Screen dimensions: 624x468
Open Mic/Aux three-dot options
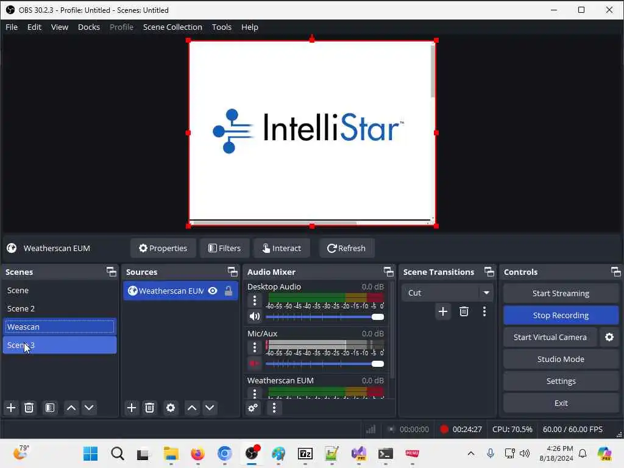coord(255,347)
